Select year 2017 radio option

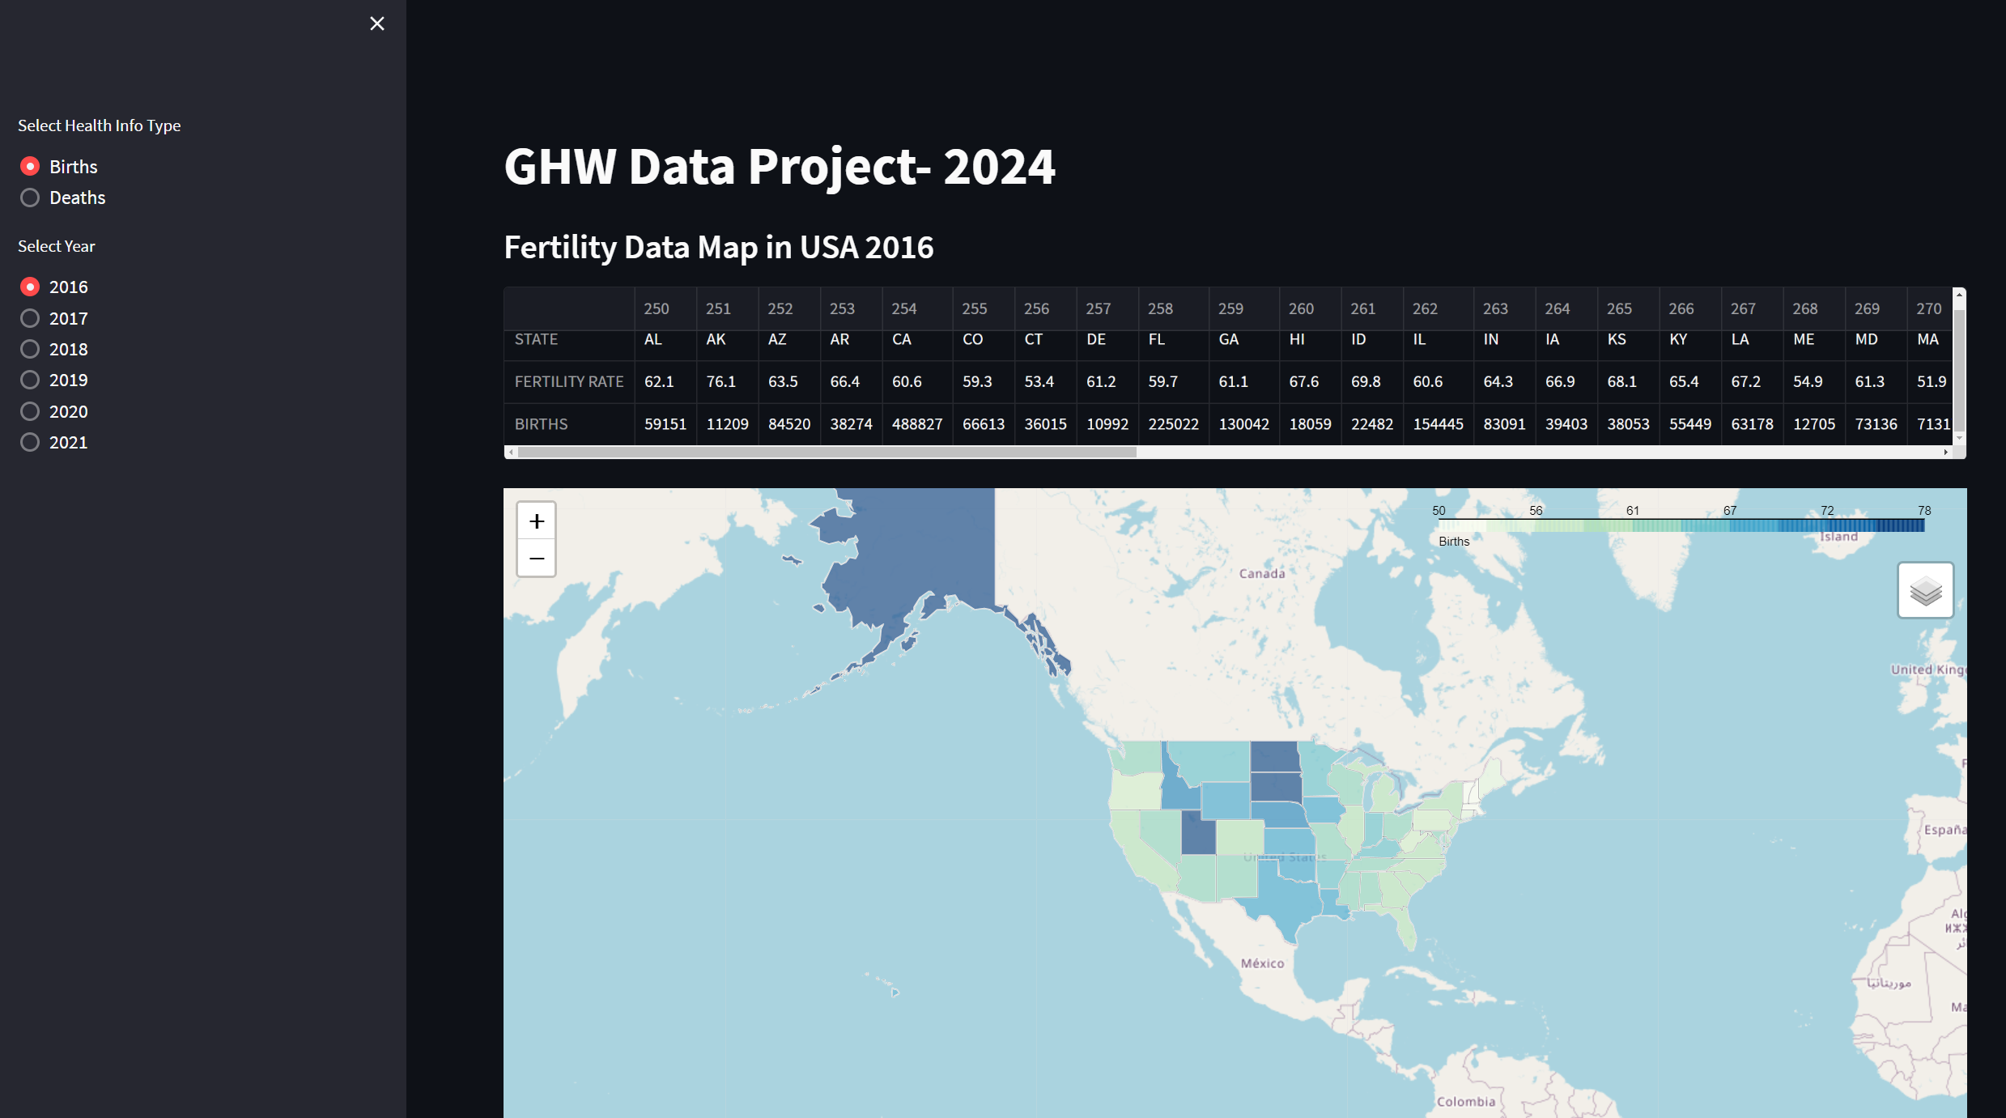point(30,317)
